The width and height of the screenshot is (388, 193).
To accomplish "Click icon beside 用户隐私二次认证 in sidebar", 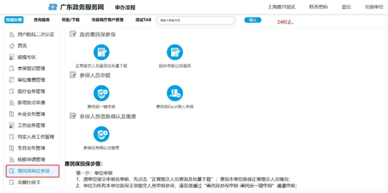I will coord(12,35).
